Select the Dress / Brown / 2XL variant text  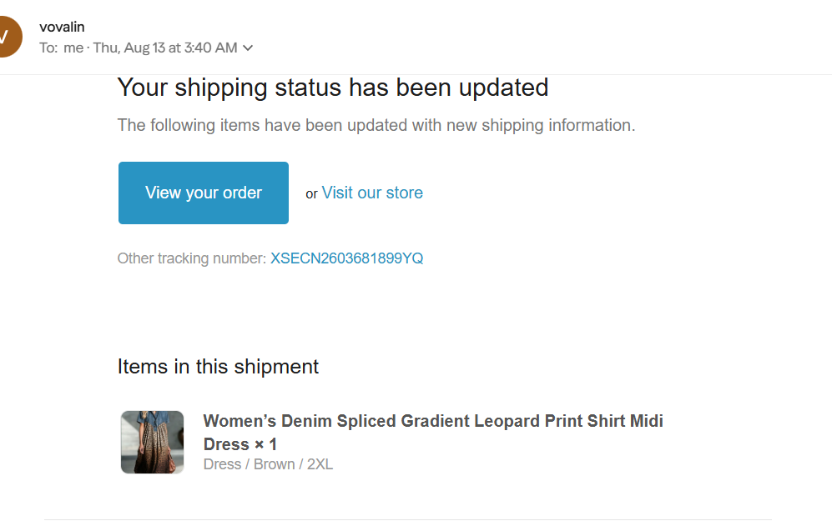pos(268,464)
